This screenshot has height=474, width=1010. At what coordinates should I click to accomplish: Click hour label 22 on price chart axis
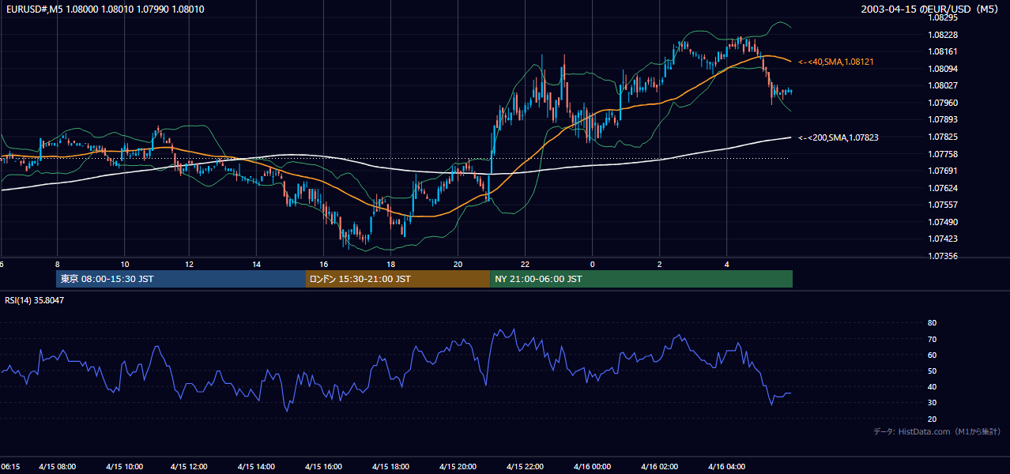click(525, 263)
